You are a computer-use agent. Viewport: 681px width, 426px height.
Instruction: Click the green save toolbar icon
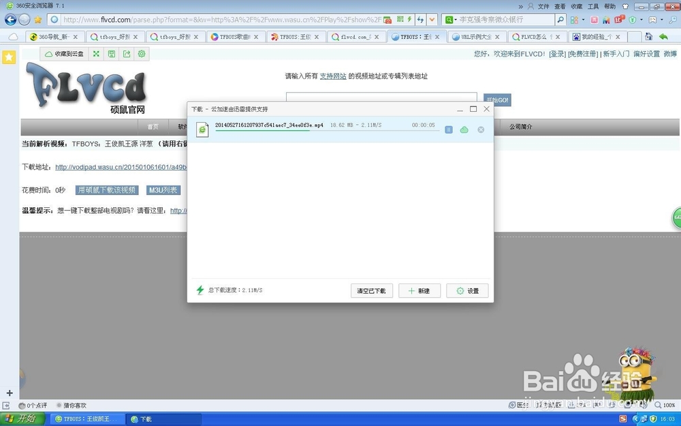[112, 54]
